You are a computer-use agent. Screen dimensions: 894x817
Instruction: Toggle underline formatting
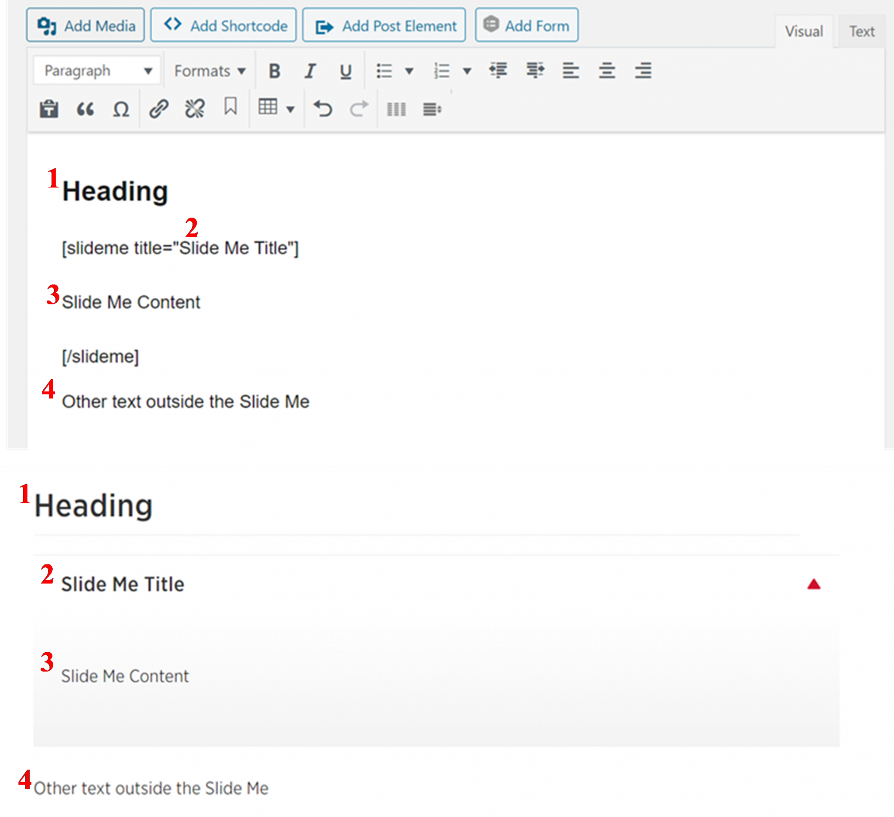coord(345,71)
